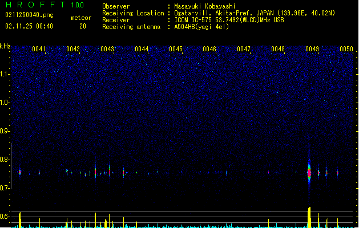Click the 0044 time marker
Viewport: 359px width, 228px height.
[x=142, y=49]
